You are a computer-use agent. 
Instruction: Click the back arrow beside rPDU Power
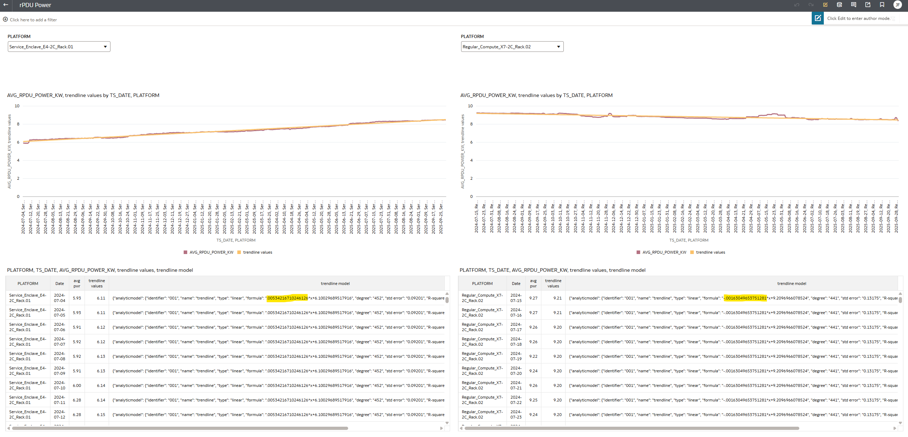pyautogui.click(x=6, y=5)
